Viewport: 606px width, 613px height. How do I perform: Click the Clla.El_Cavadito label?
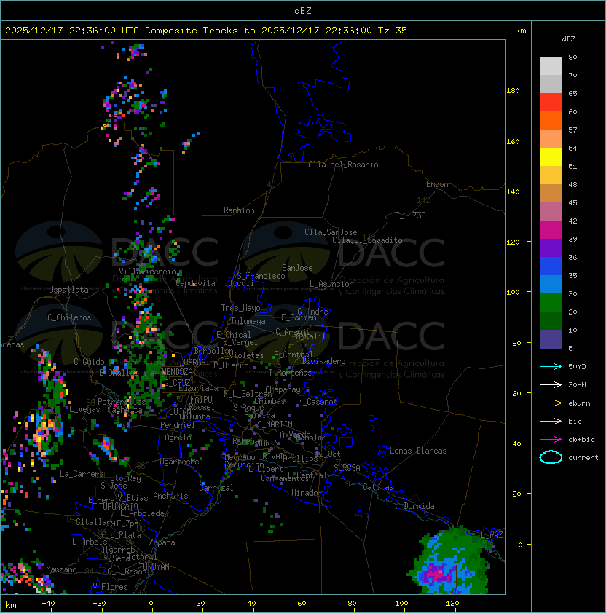click(367, 240)
